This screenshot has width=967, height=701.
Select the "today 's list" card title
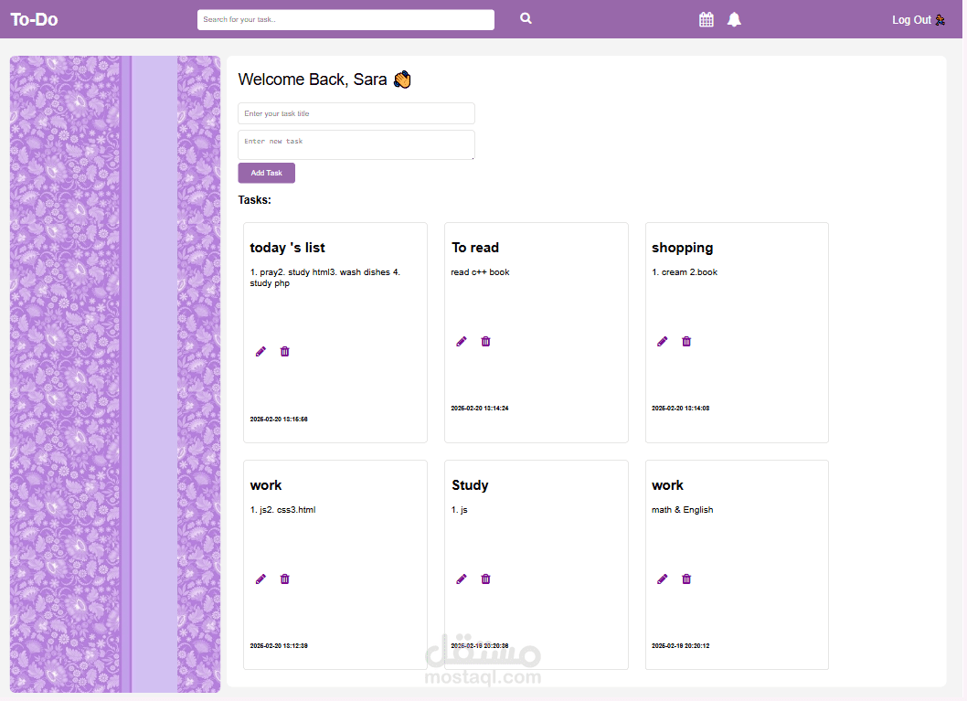point(287,248)
